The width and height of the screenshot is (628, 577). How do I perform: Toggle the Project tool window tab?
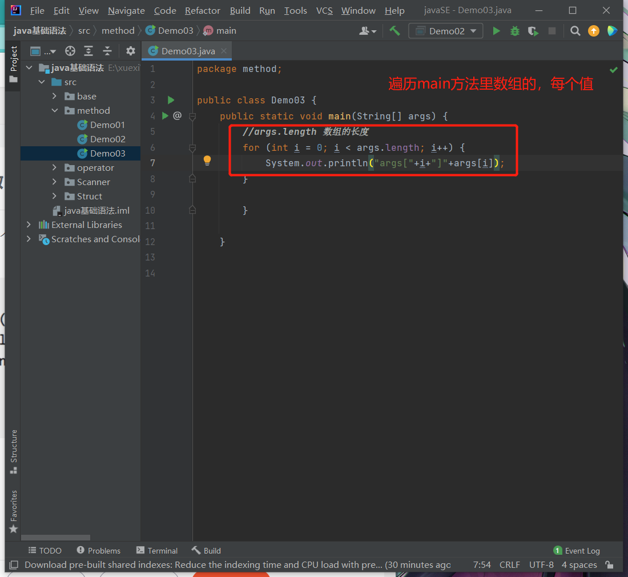pyautogui.click(x=14, y=64)
